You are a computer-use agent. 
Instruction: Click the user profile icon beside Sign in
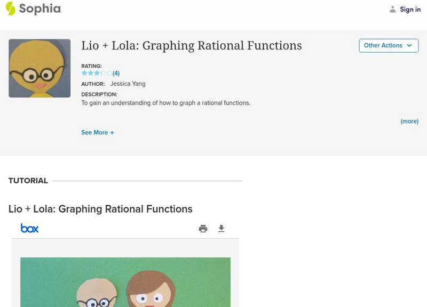point(393,9)
